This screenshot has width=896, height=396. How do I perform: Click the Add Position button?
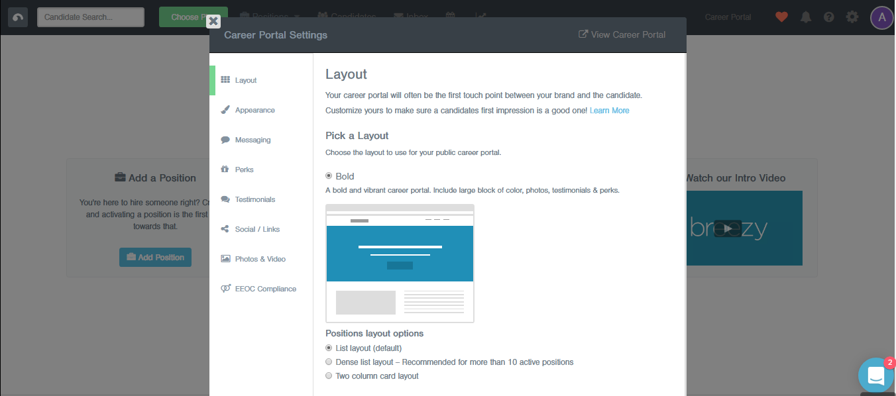tap(155, 258)
